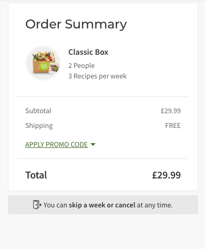Open the APPLY PROMO CODE link
The height and width of the screenshot is (249, 205).
tap(56, 144)
